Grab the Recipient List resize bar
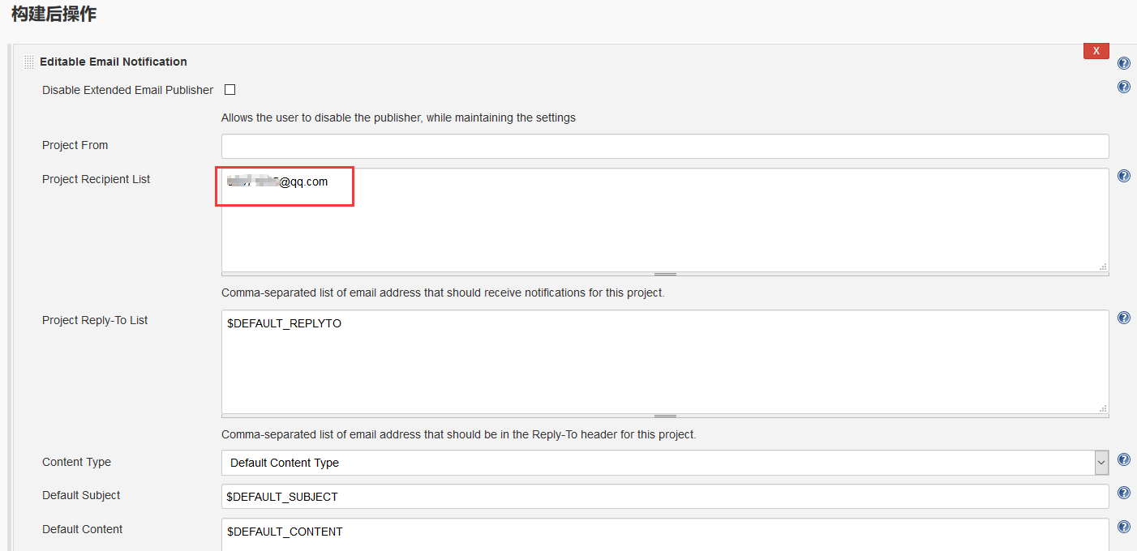 (665, 275)
